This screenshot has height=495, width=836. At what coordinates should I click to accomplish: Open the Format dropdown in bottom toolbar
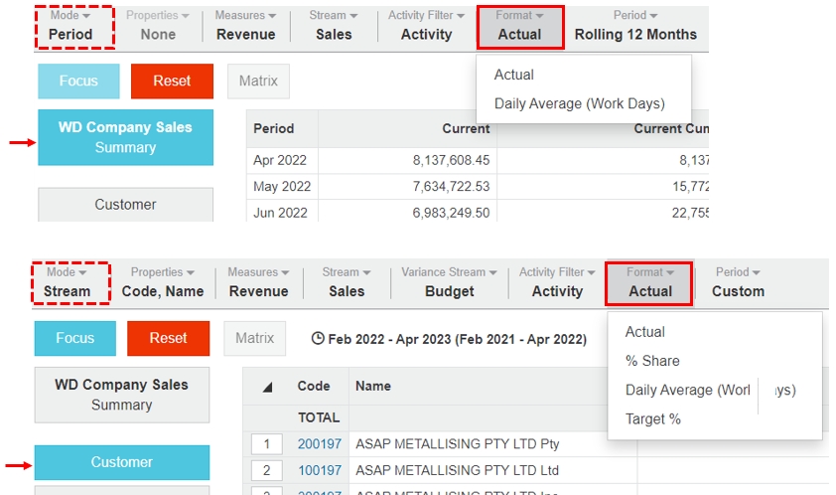coord(650,282)
